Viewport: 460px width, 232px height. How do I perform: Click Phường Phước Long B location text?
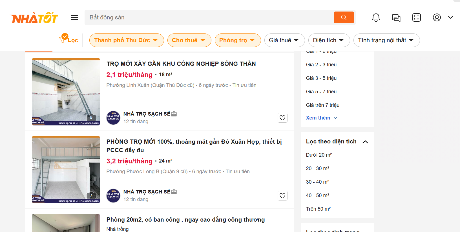coord(147,172)
